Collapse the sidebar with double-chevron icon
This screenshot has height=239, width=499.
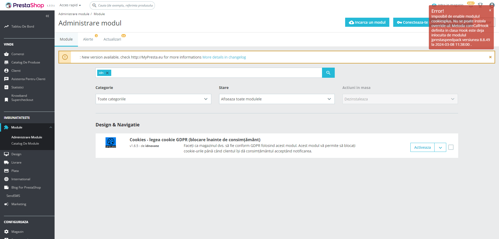tap(47, 16)
